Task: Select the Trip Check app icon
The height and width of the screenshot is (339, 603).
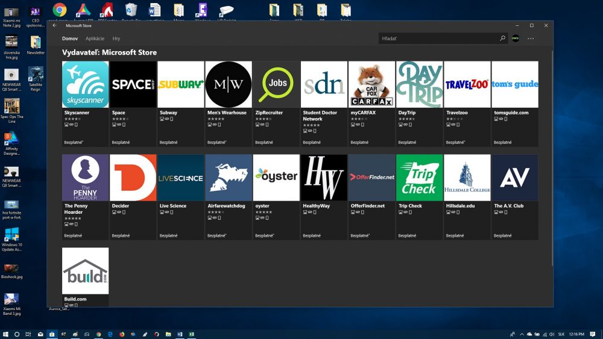Action: (419, 178)
